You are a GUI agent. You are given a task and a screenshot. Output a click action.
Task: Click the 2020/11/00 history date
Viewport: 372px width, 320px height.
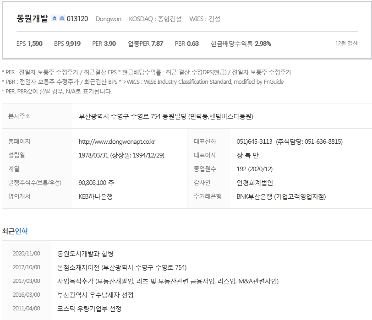pos(26,254)
